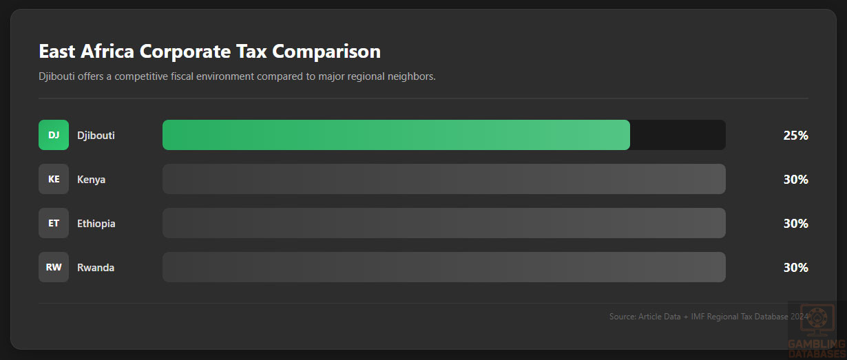Screen dimensions: 847x360
Task: Click Djibouti's 25% rate value
Action: tap(795, 136)
